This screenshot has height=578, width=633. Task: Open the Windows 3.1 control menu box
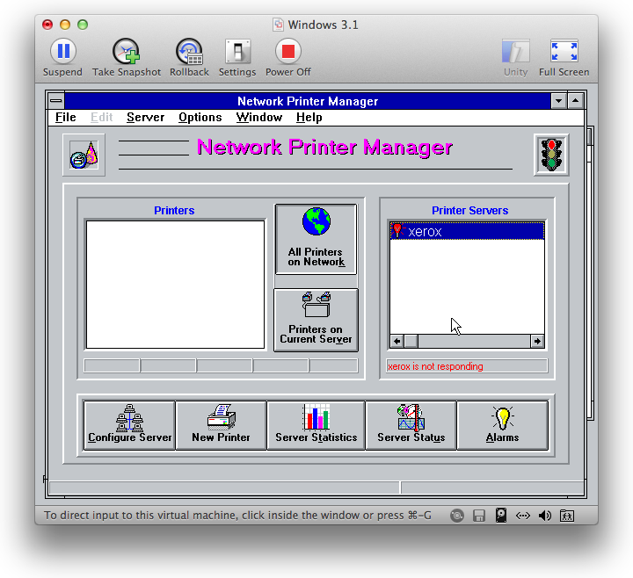(x=56, y=101)
